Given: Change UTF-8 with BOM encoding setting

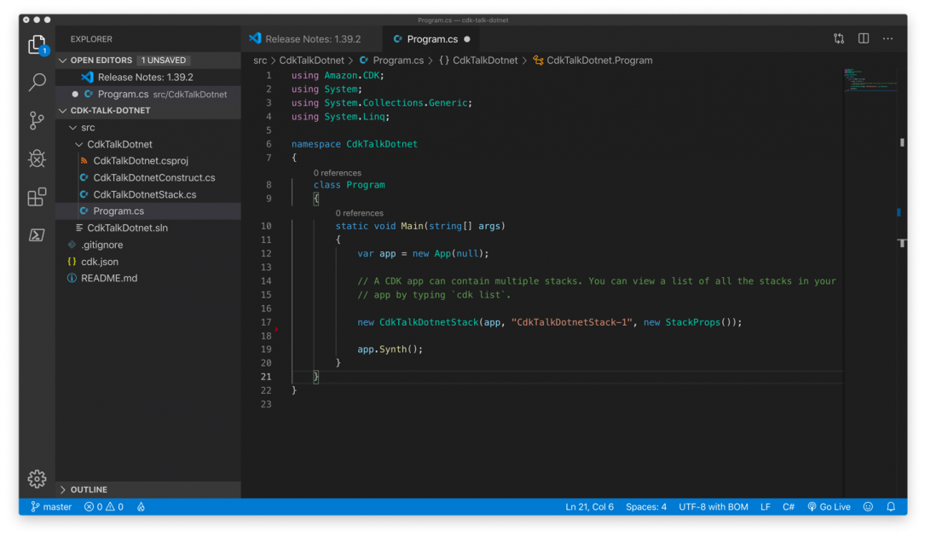Looking at the screenshot, I should [x=714, y=506].
